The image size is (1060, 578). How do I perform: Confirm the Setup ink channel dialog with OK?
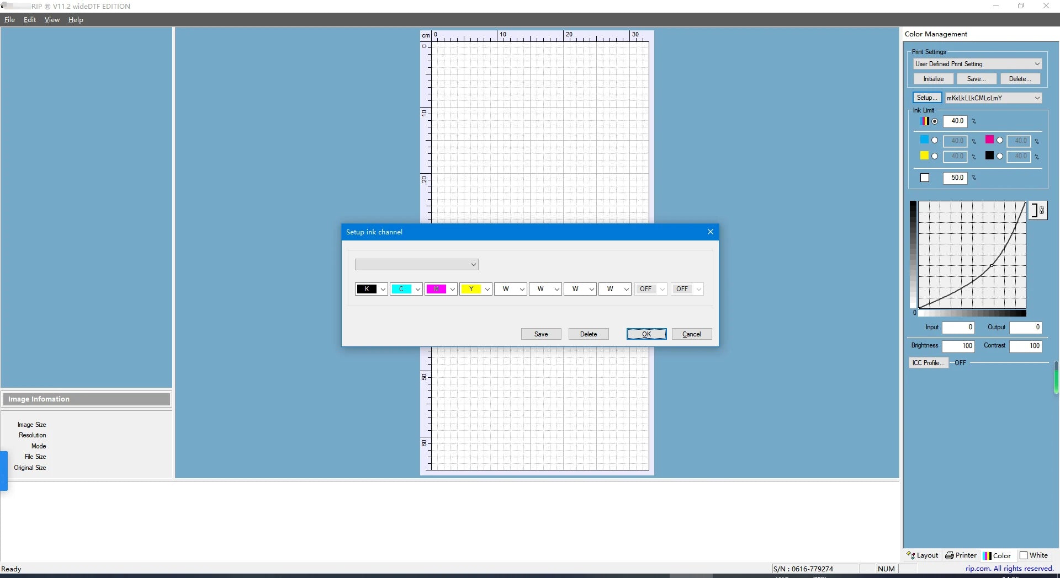click(646, 334)
